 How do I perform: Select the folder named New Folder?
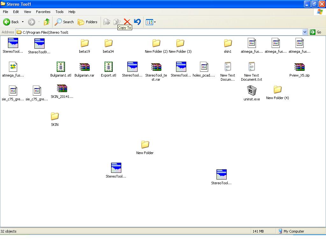[x=145, y=147]
